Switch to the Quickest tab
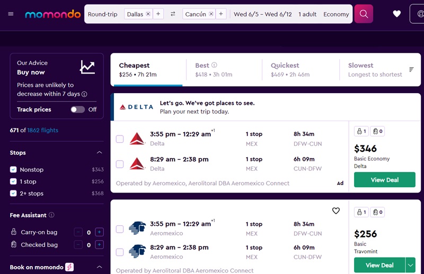Viewport: 424px width, 274px height. (x=301, y=70)
